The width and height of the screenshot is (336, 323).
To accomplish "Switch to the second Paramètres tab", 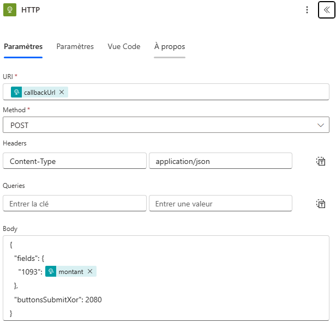I will pos(75,47).
